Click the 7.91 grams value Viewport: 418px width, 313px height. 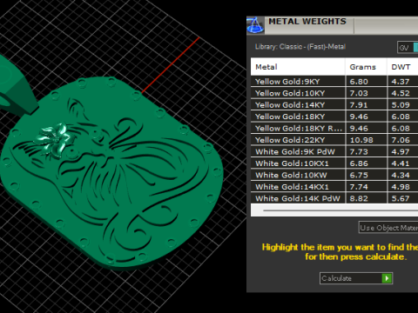pos(359,104)
